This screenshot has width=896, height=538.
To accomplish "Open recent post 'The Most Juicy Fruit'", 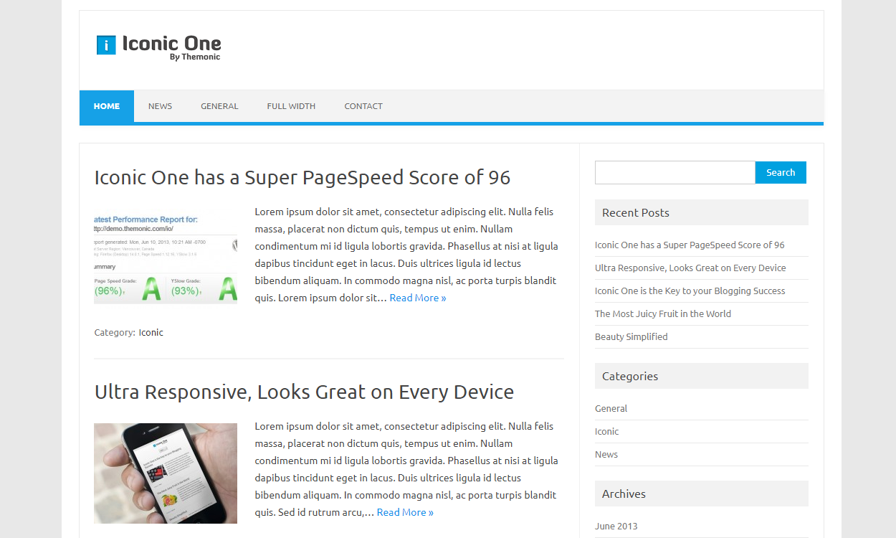I will (662, 313).
